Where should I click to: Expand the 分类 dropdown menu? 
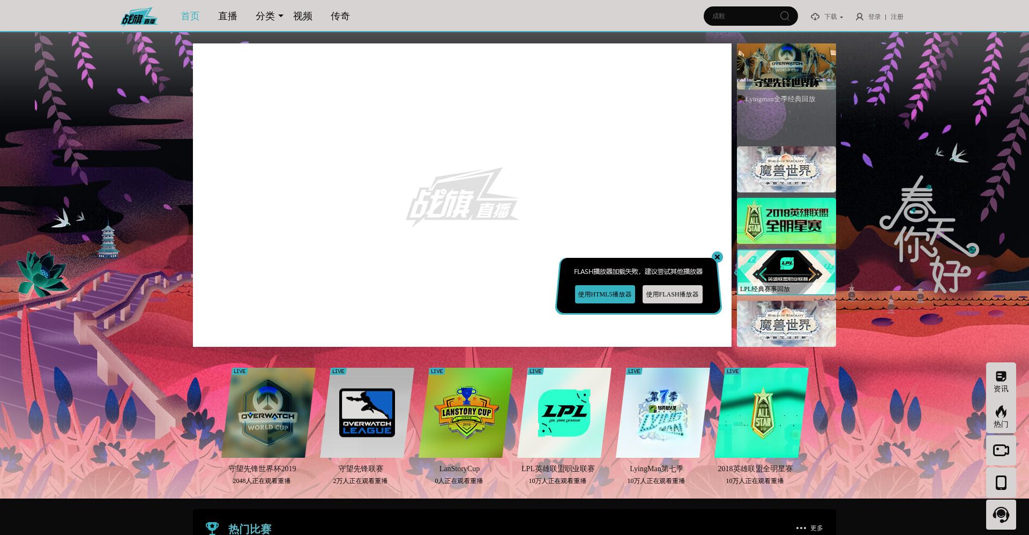[x=270, y=16]
